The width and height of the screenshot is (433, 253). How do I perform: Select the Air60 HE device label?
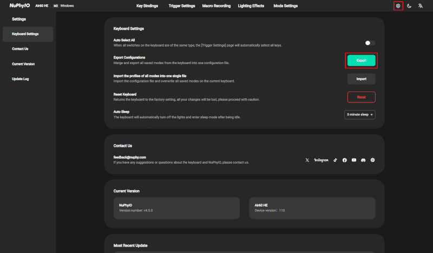42,6
